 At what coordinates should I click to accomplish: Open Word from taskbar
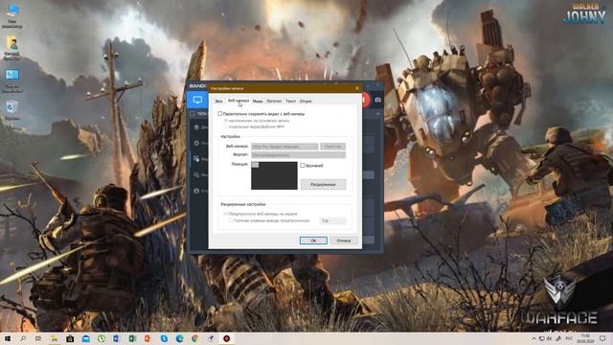click(117, 338)
